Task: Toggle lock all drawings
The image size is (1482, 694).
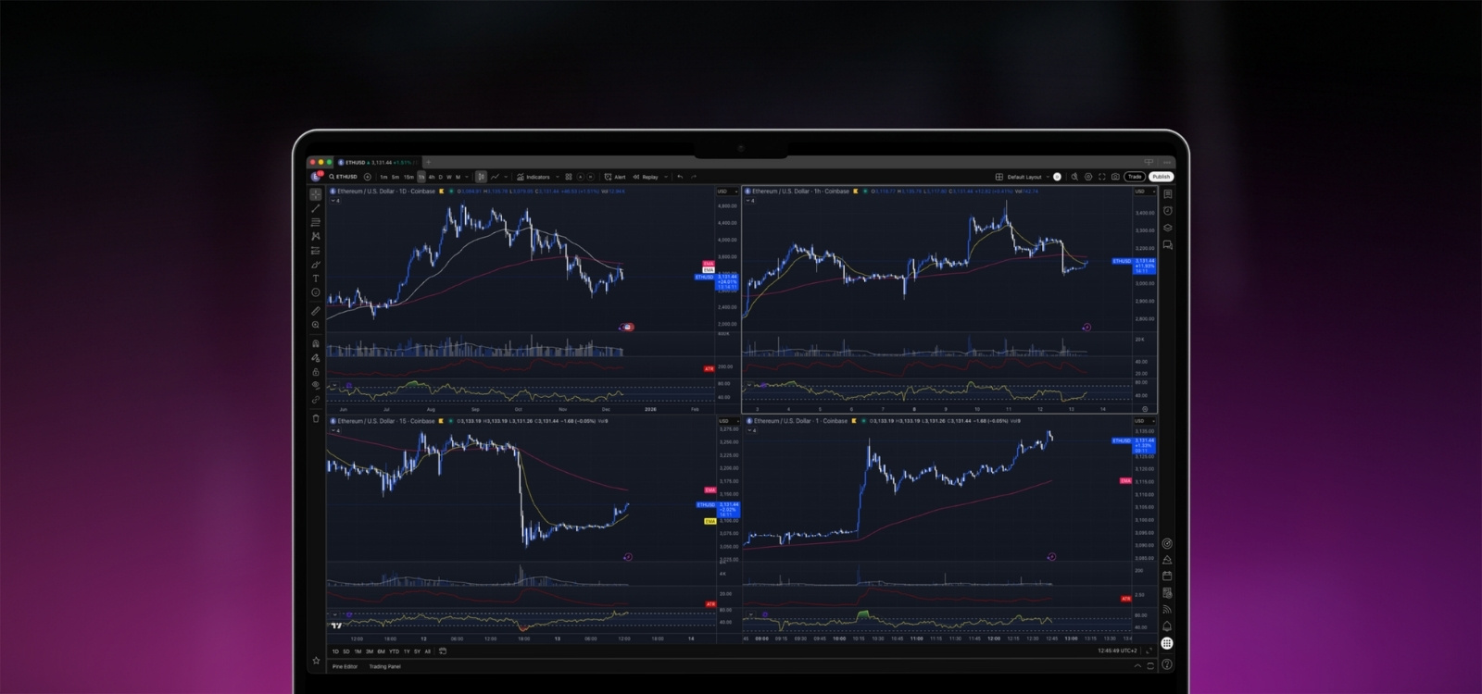Action: coord(315,372)
